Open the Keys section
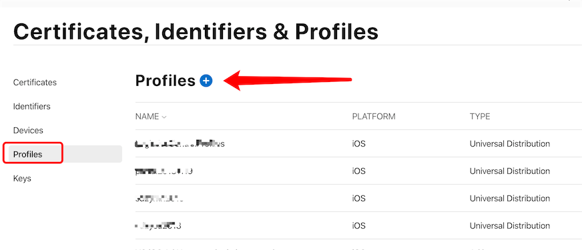 22,179
